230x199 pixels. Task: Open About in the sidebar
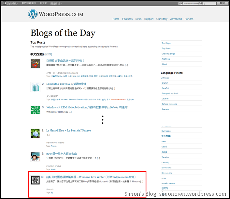pos(165,64)
